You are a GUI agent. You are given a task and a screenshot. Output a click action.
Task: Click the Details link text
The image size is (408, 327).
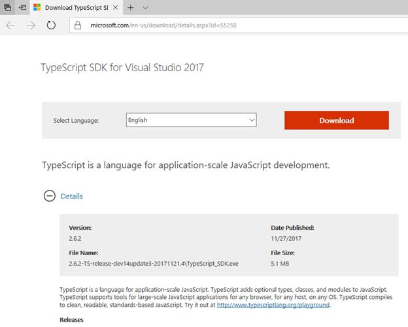coord(71,196)
